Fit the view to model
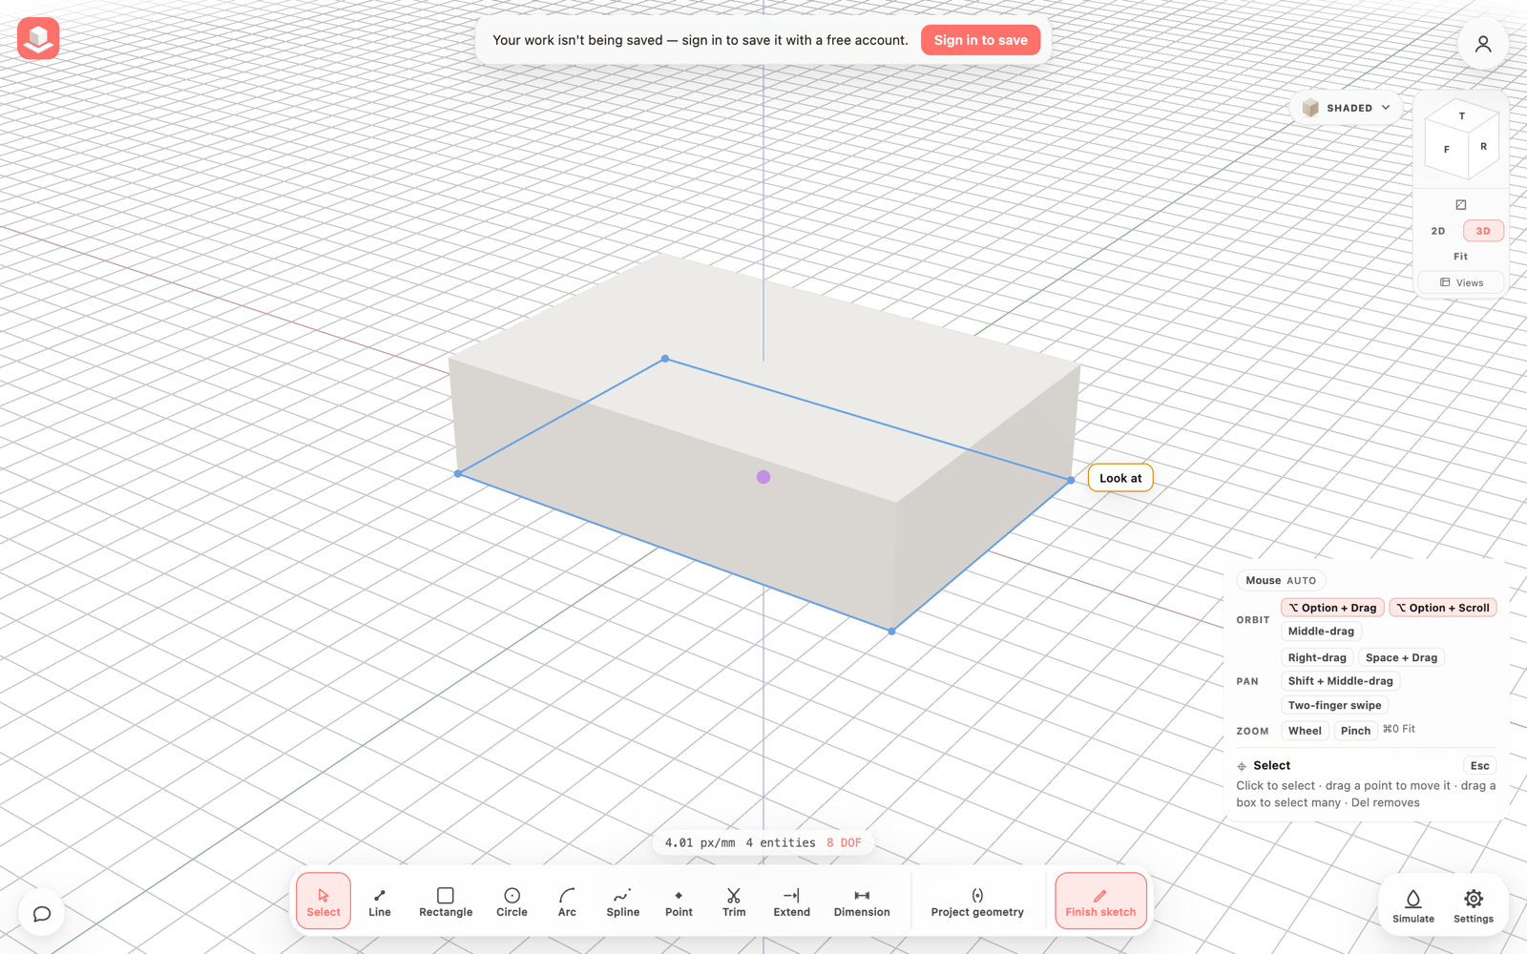 click(x=1460, y=257)
